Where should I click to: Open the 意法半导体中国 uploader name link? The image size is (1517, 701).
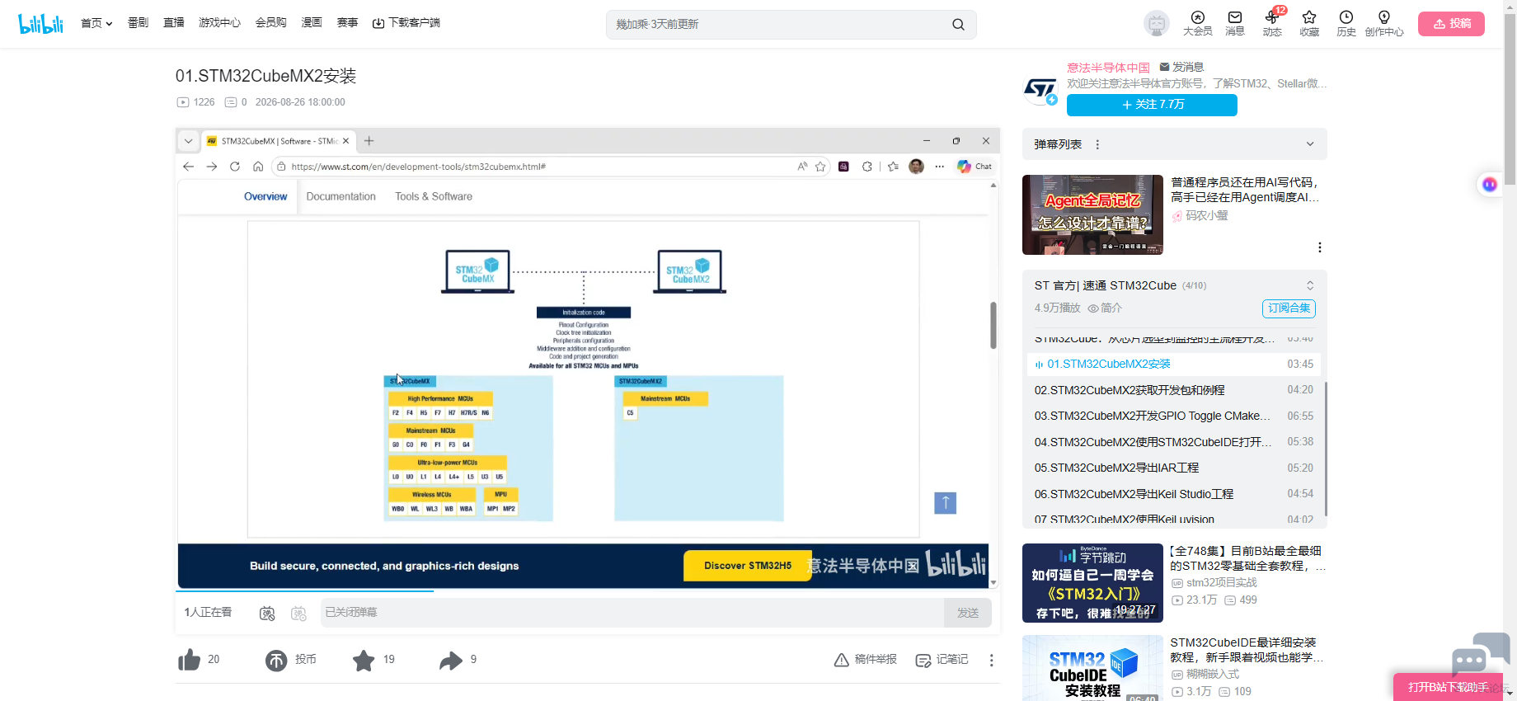coord(1108,68)
